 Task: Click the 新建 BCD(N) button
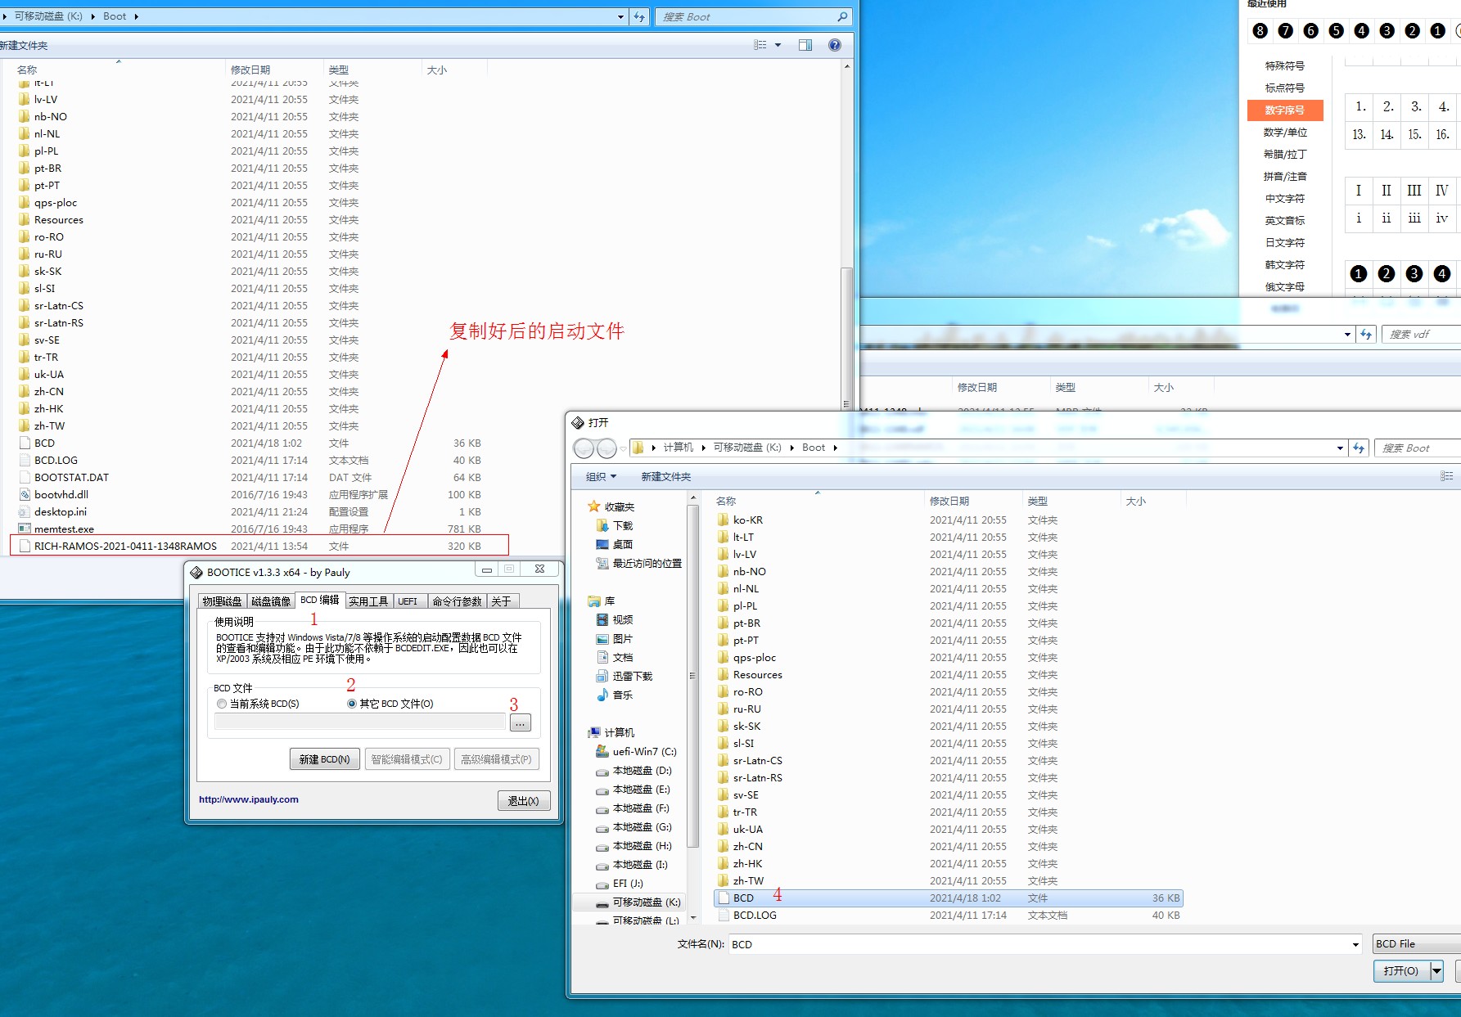[324, 759]
